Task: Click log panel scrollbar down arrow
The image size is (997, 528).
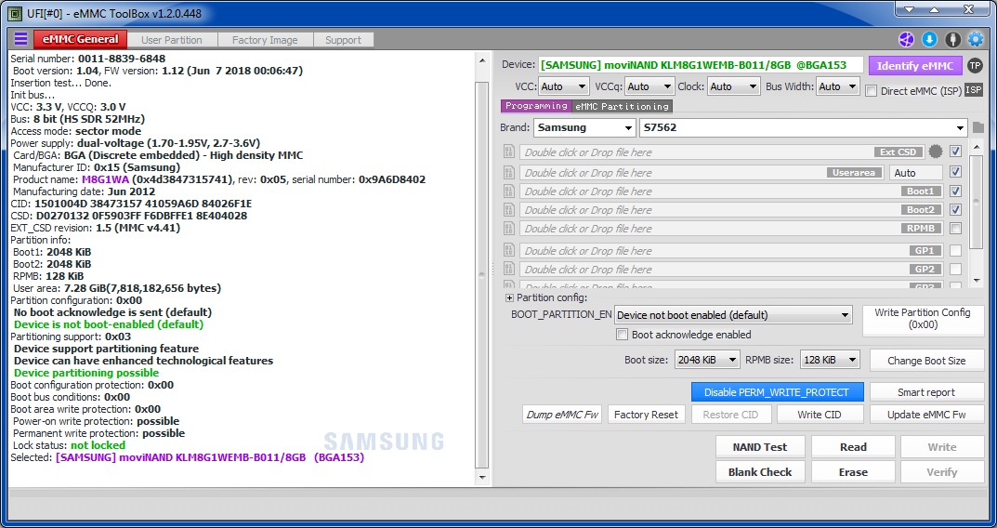Action: [482, 477]
